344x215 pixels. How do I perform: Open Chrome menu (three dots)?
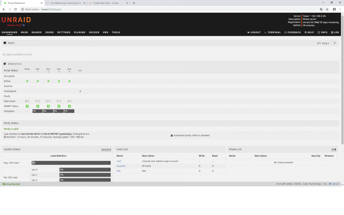(x=340, y=9)
